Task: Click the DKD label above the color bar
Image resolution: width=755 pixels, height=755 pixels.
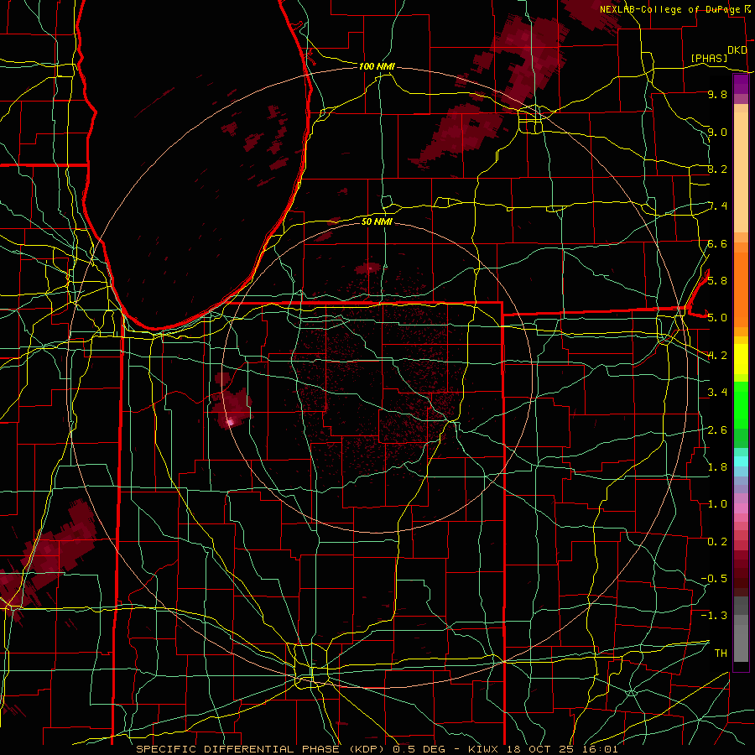Action: click(x=737, y=50)
